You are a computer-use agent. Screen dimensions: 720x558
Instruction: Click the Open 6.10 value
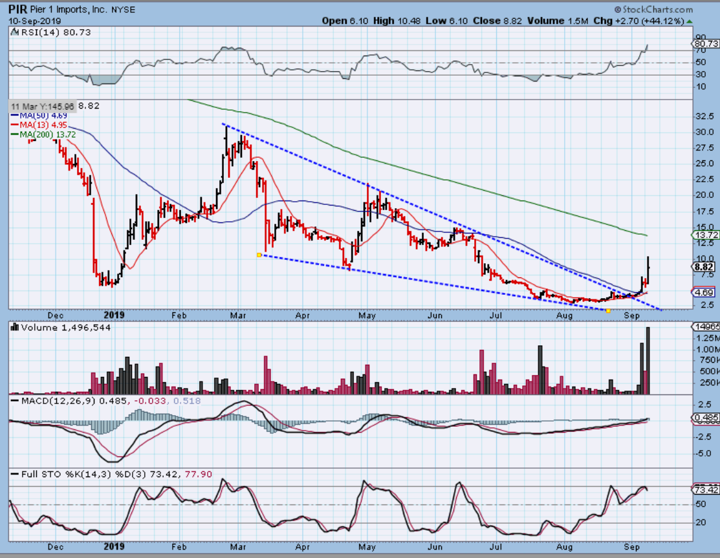[345, 21]
